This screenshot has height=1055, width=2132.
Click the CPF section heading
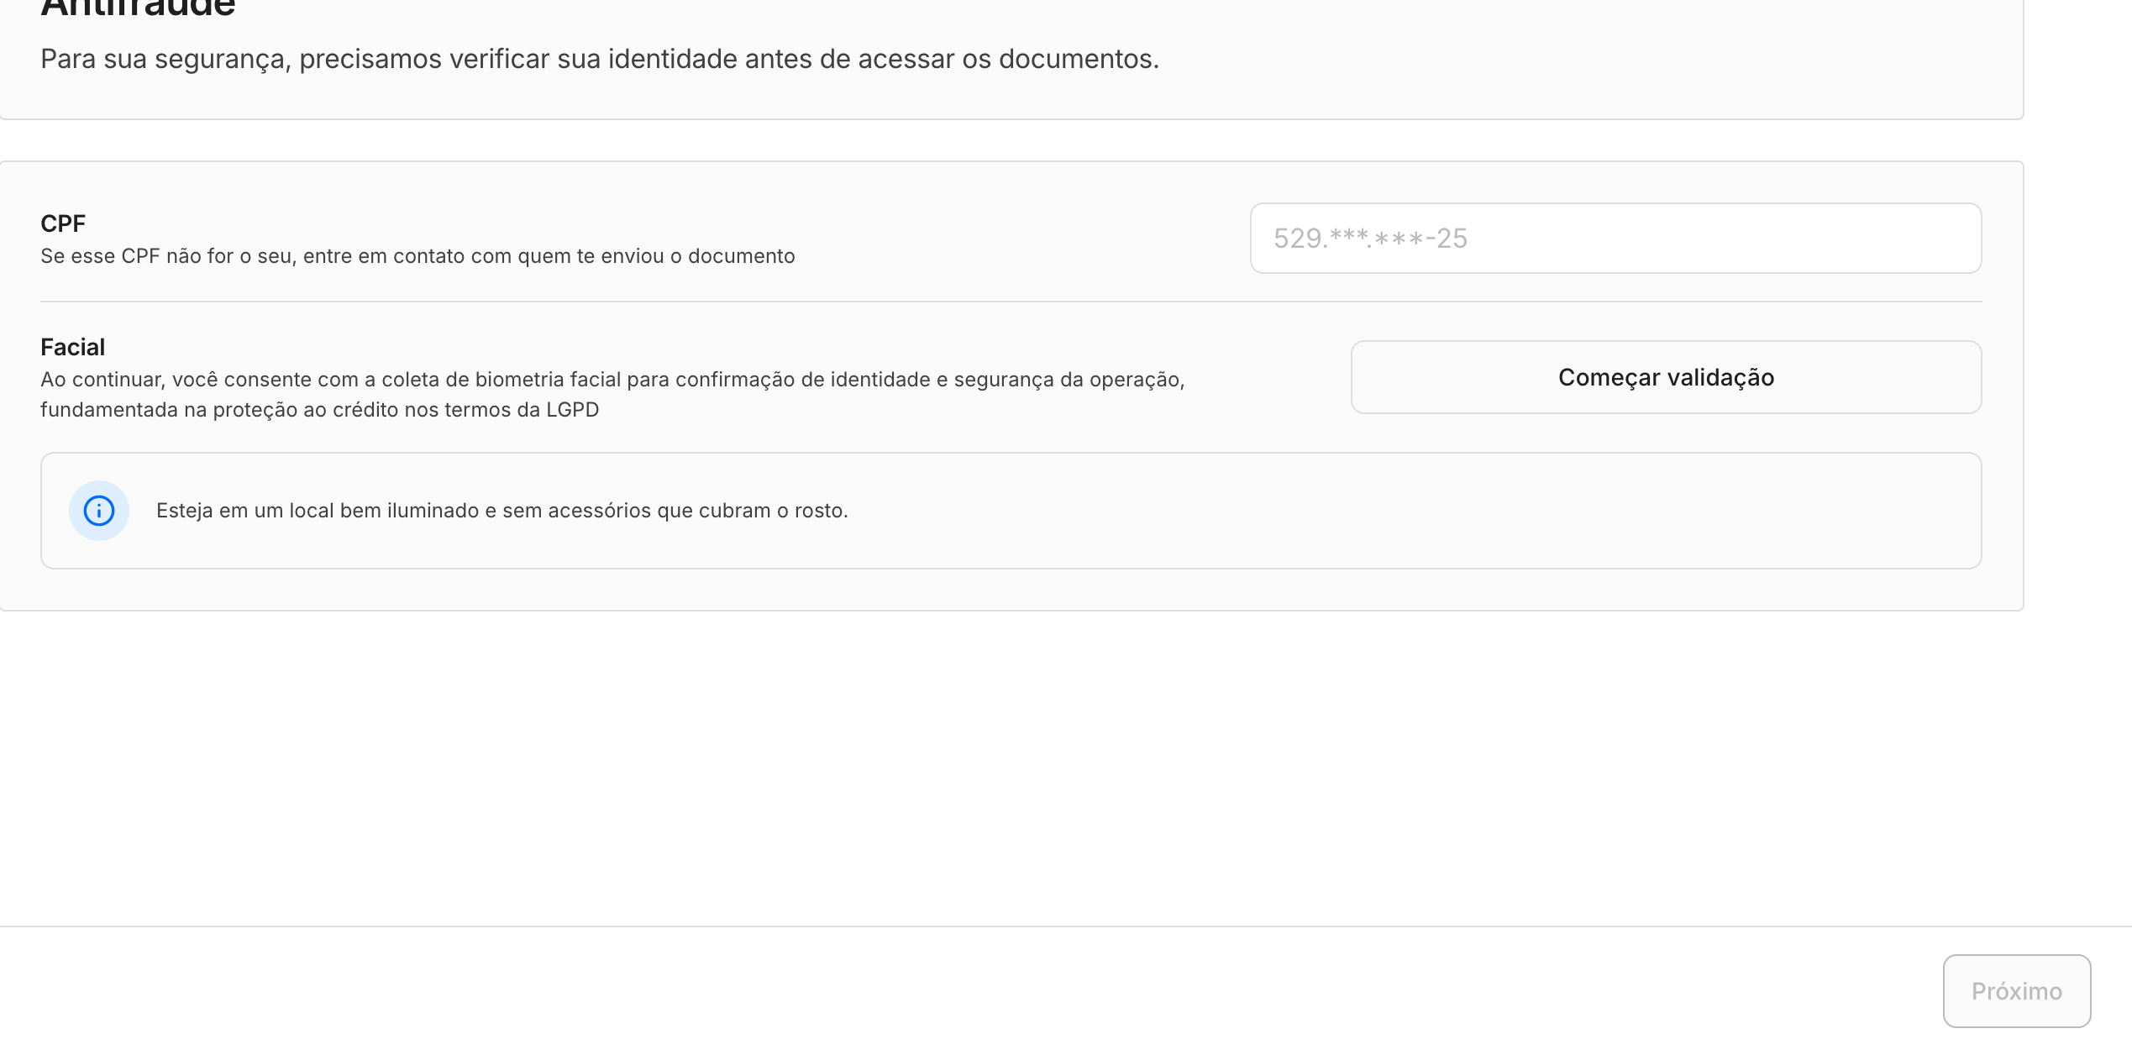63,223
